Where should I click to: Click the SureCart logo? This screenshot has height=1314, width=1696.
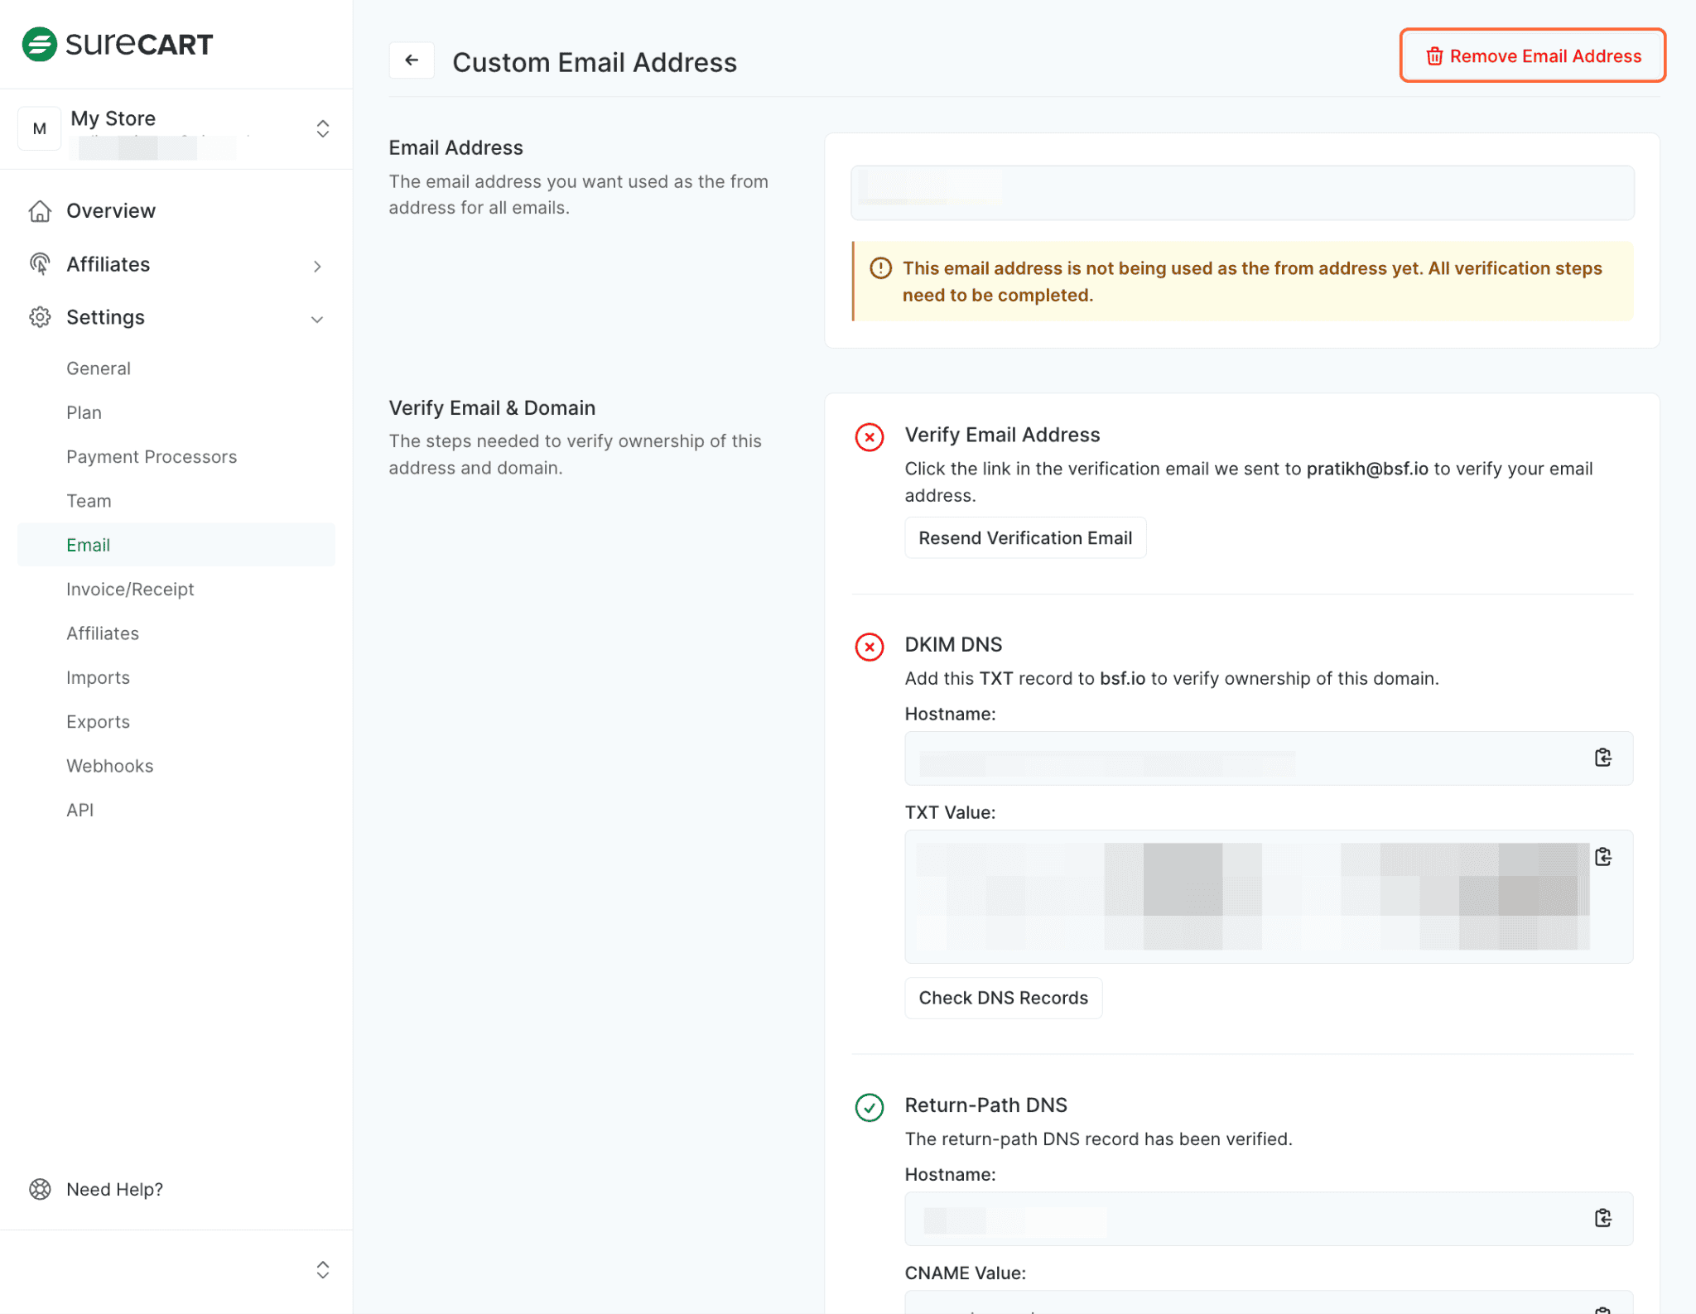pyautogui.click(x=118, y=44)
